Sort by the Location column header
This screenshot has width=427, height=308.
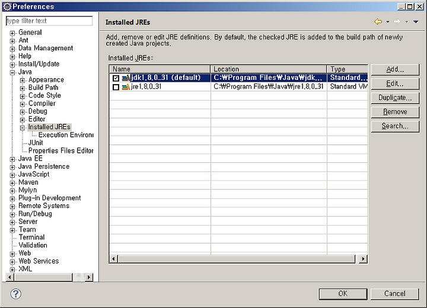[269, 69]
